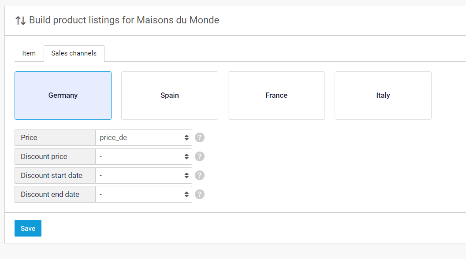Open the Price dropdown showing price_de
This screenshot has width=466, height=259.
144,137
